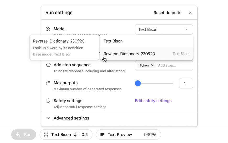The image size is (228, 143).
Task: Click the Safety settings shield icon
Action: pyautogui.click(x=48, y=101)
